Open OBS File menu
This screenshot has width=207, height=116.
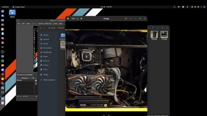pos(19,24)
